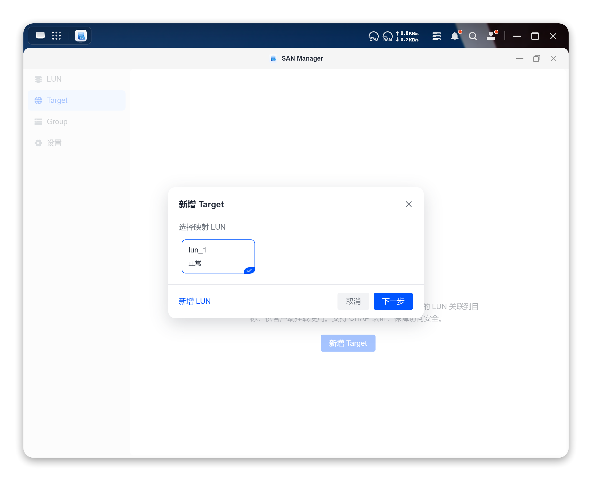Open the user account menu
The height and width of the screenshot is (481, 592).
coord(491,36)
